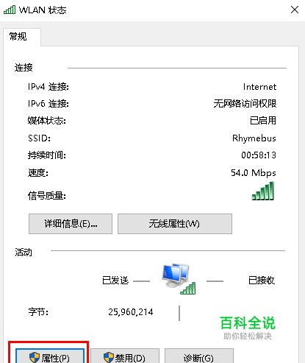Click the 速度: label

tap(38, 173)
